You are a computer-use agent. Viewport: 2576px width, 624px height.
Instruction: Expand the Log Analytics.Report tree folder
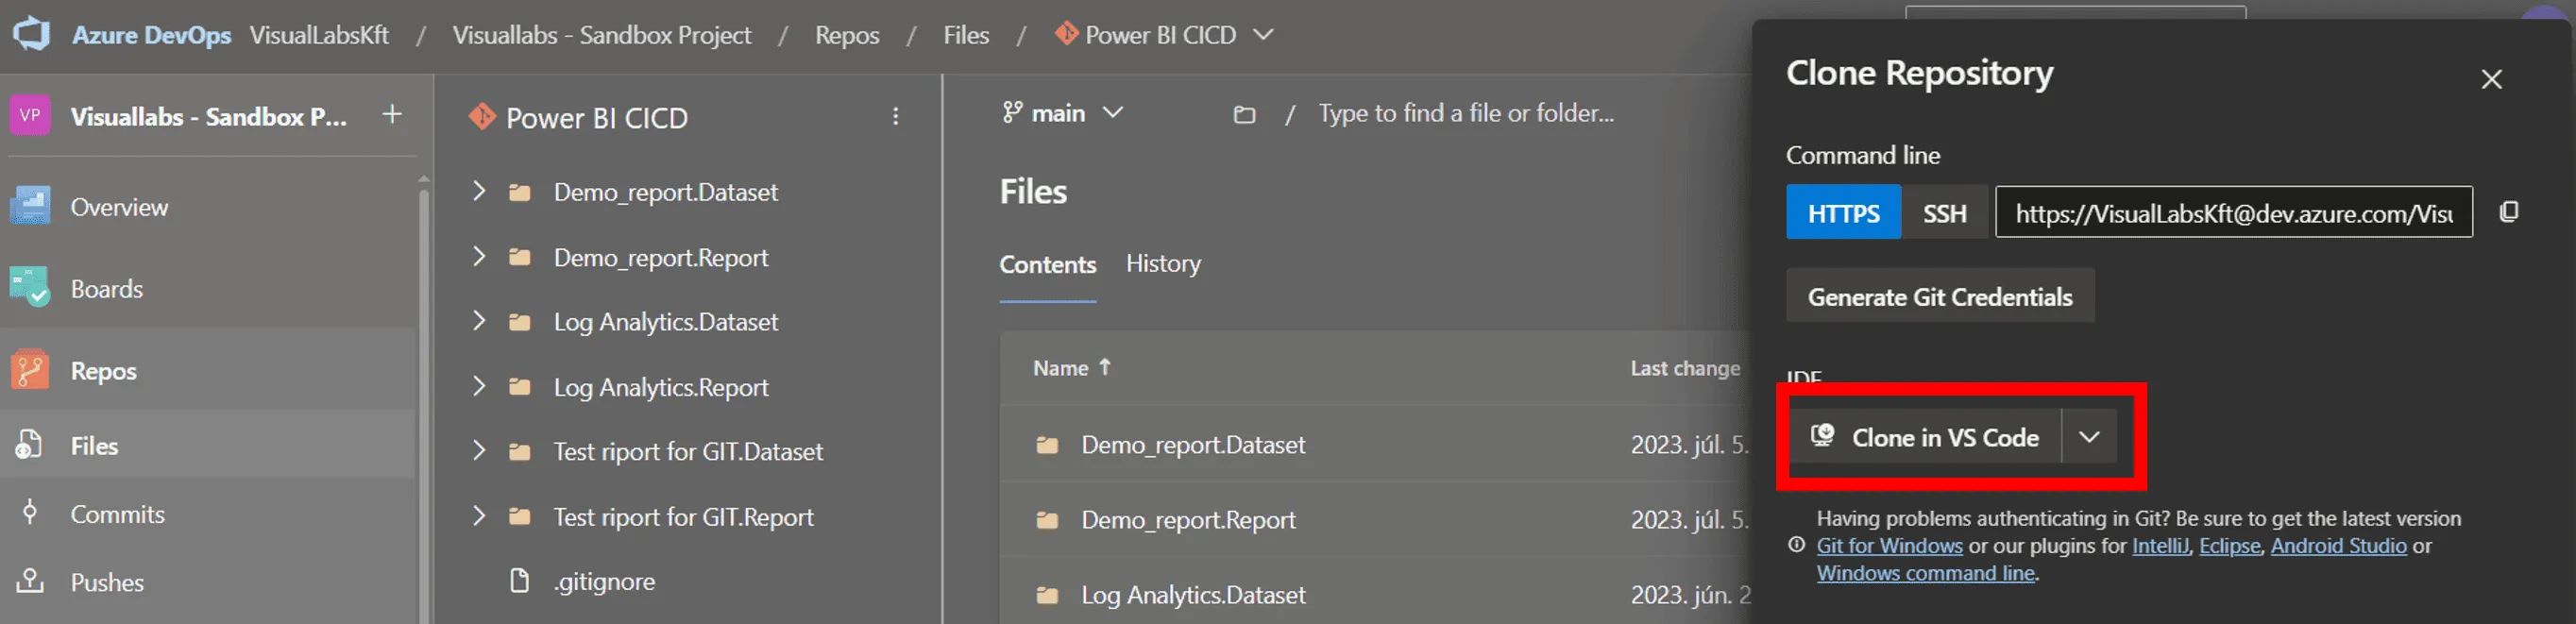point(479,387)
